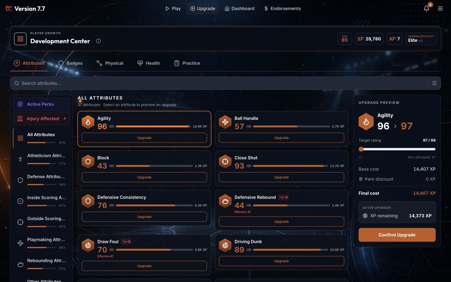Open the notifications bell

point(427,8)
